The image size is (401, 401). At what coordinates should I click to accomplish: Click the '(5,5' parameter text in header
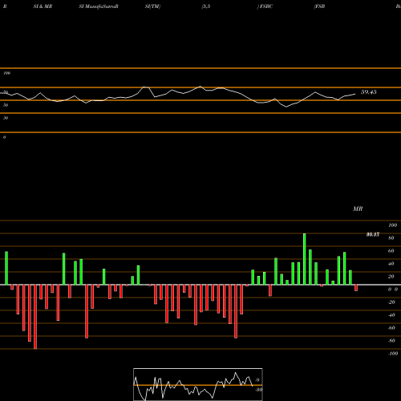206,6
